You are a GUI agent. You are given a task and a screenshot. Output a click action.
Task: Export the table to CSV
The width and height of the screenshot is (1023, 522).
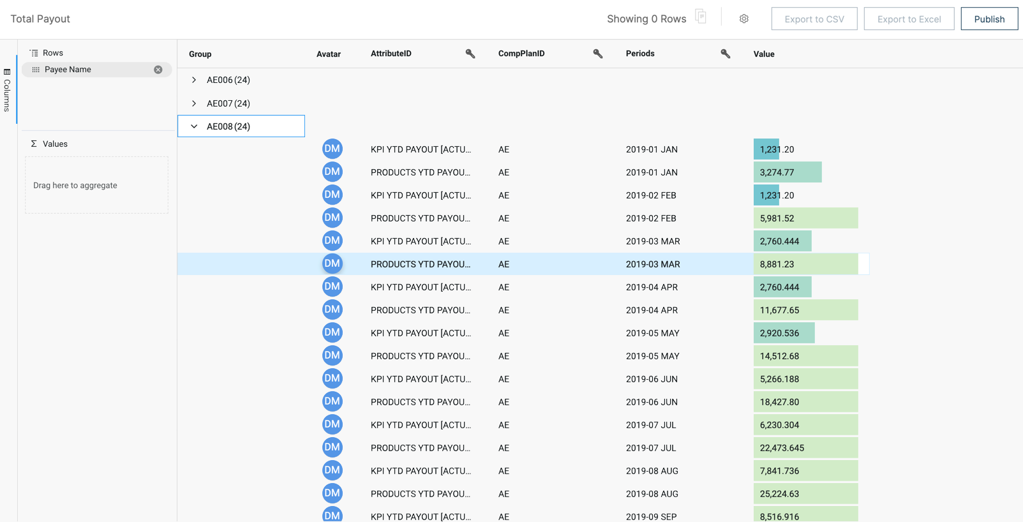pos(814,19)
